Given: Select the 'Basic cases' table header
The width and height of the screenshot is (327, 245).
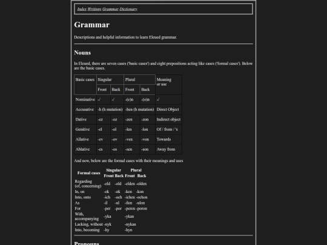Looking at the screenshot, I should pos(85,85).
